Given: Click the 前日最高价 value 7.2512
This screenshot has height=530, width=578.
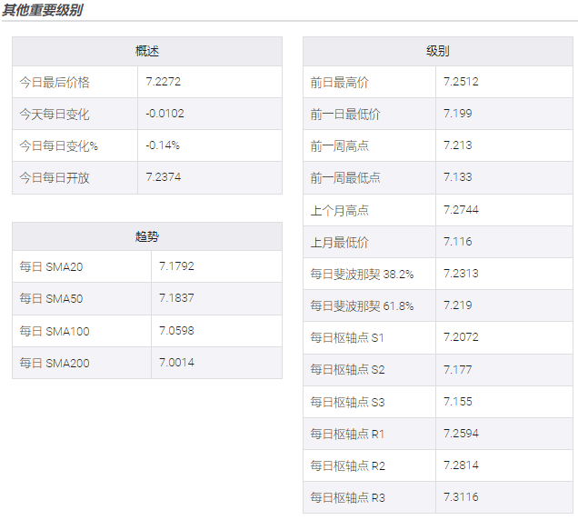Looking at the screenshot, I should click(461, 82).
